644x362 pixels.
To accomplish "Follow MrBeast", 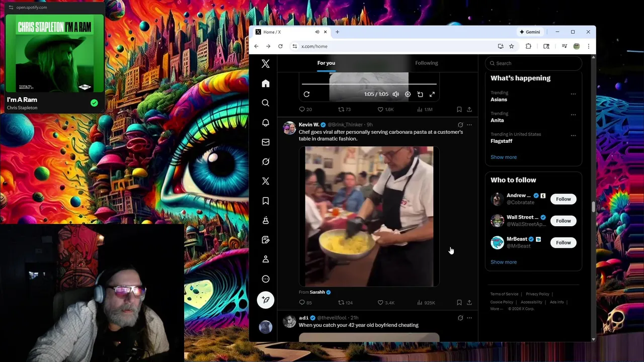I will [563, 242].
